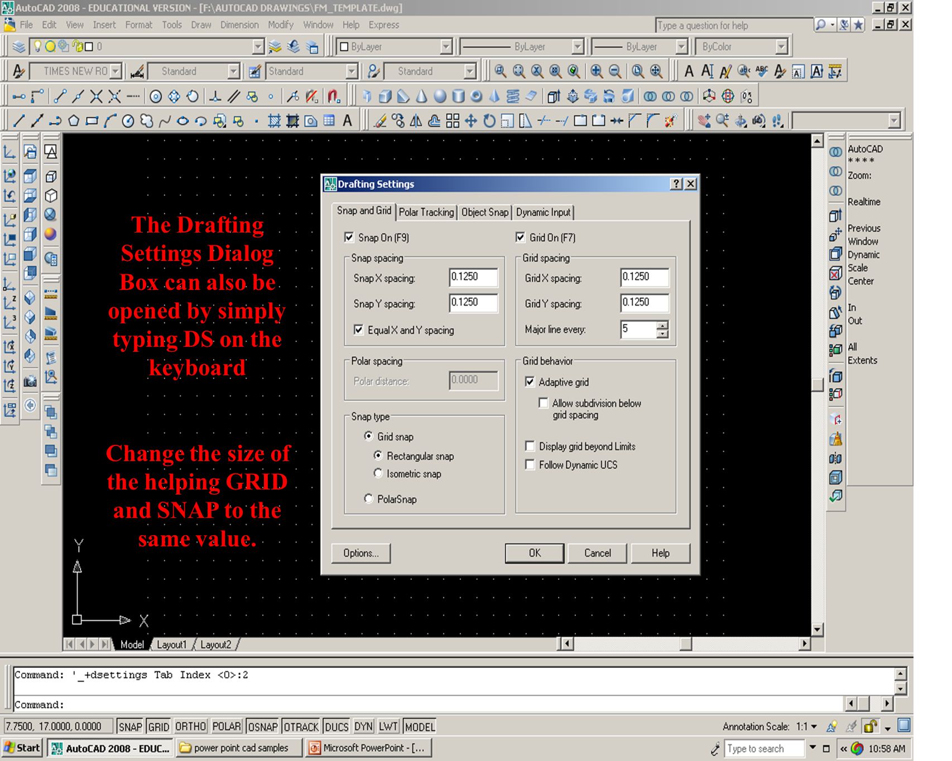This screenshot has height=761, width=952.
Task: Click the Zoom In magnifier icon
Action: tap(597, 71)
